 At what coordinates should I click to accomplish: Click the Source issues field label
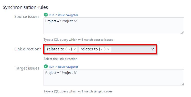[x=27, y=17]
